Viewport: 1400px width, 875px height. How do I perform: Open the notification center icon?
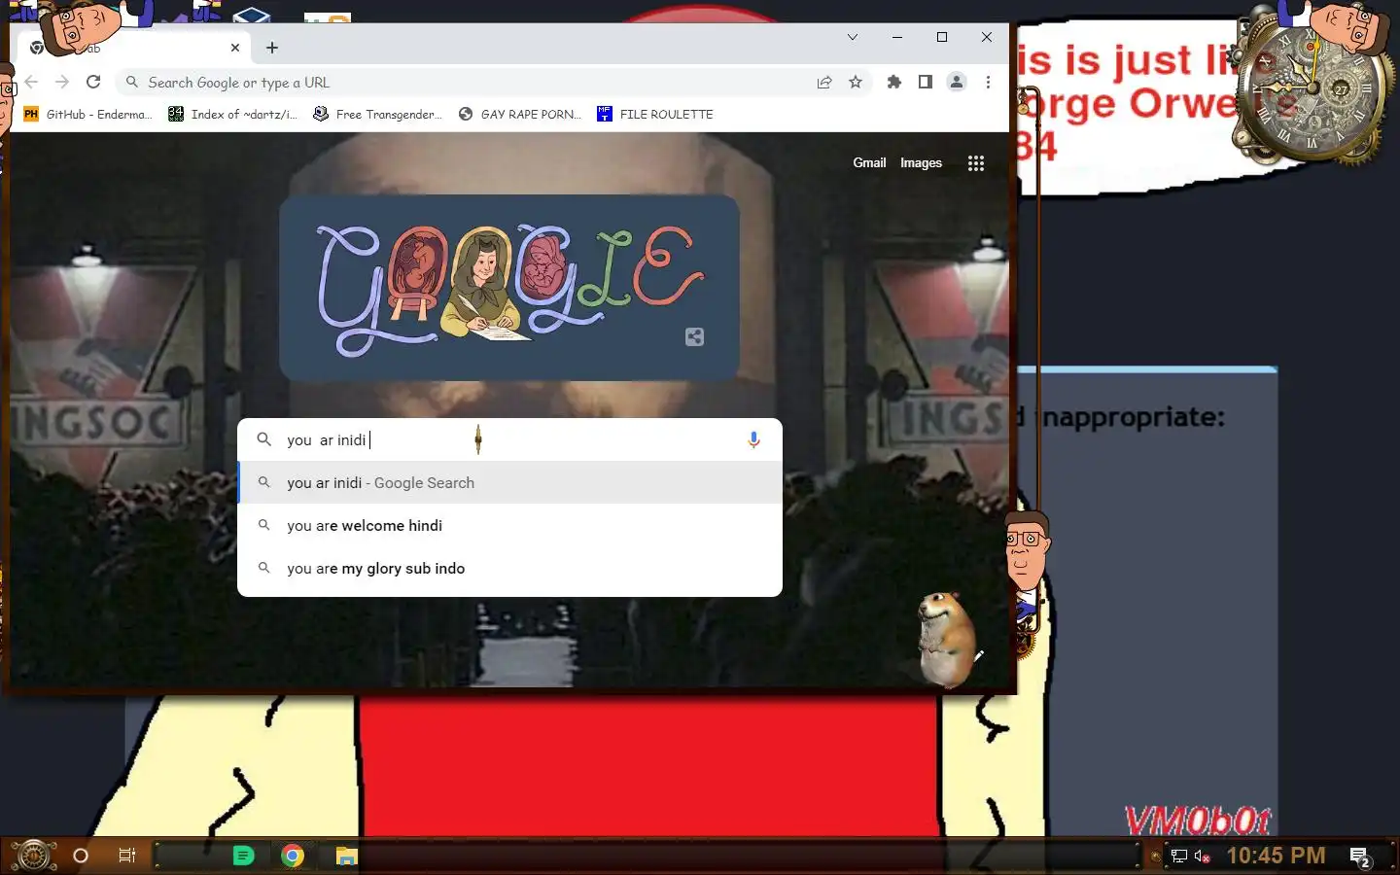1360,857
